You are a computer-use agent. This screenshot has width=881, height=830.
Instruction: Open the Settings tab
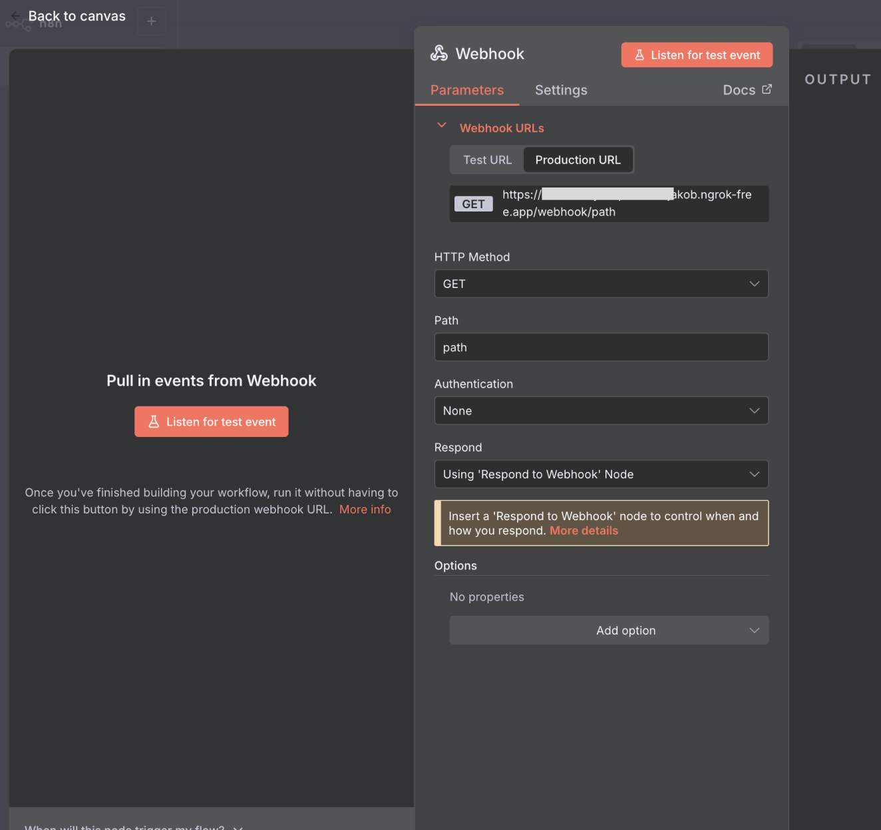coord(560,90)
